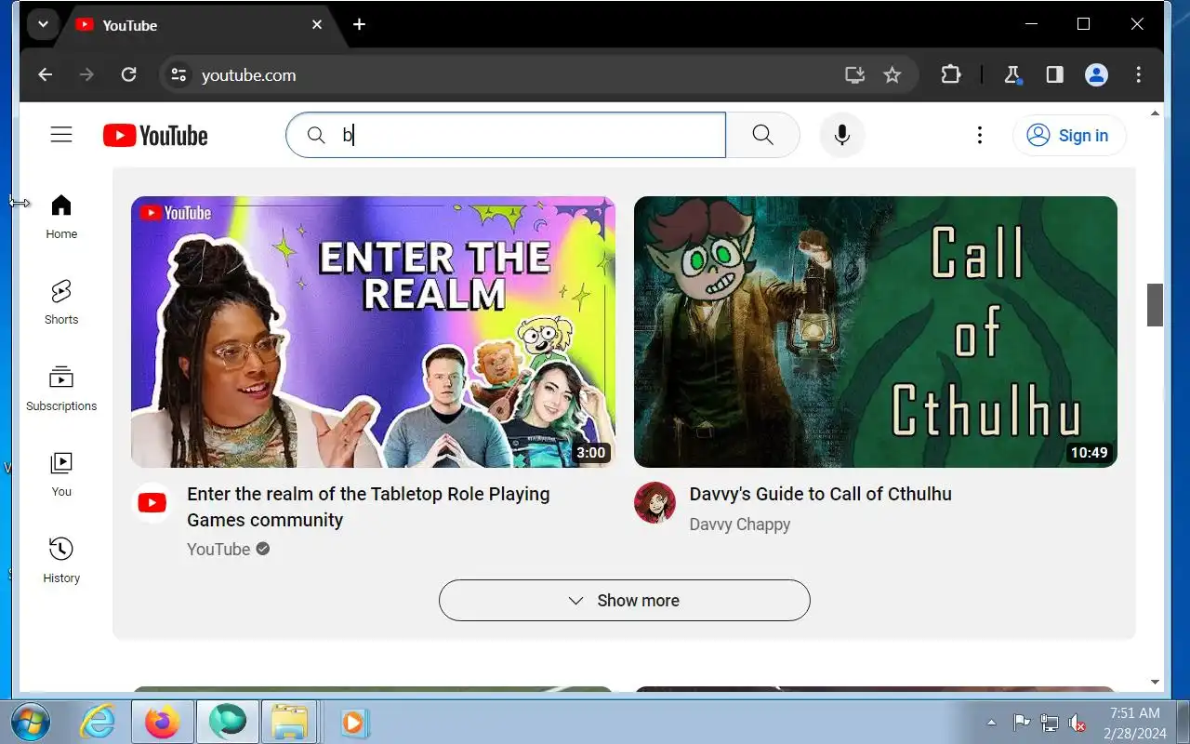Click the Enter the Realm video thumbnail
Image resolution: width=1190 pixels, height=744 pixels.
[373, 332]
